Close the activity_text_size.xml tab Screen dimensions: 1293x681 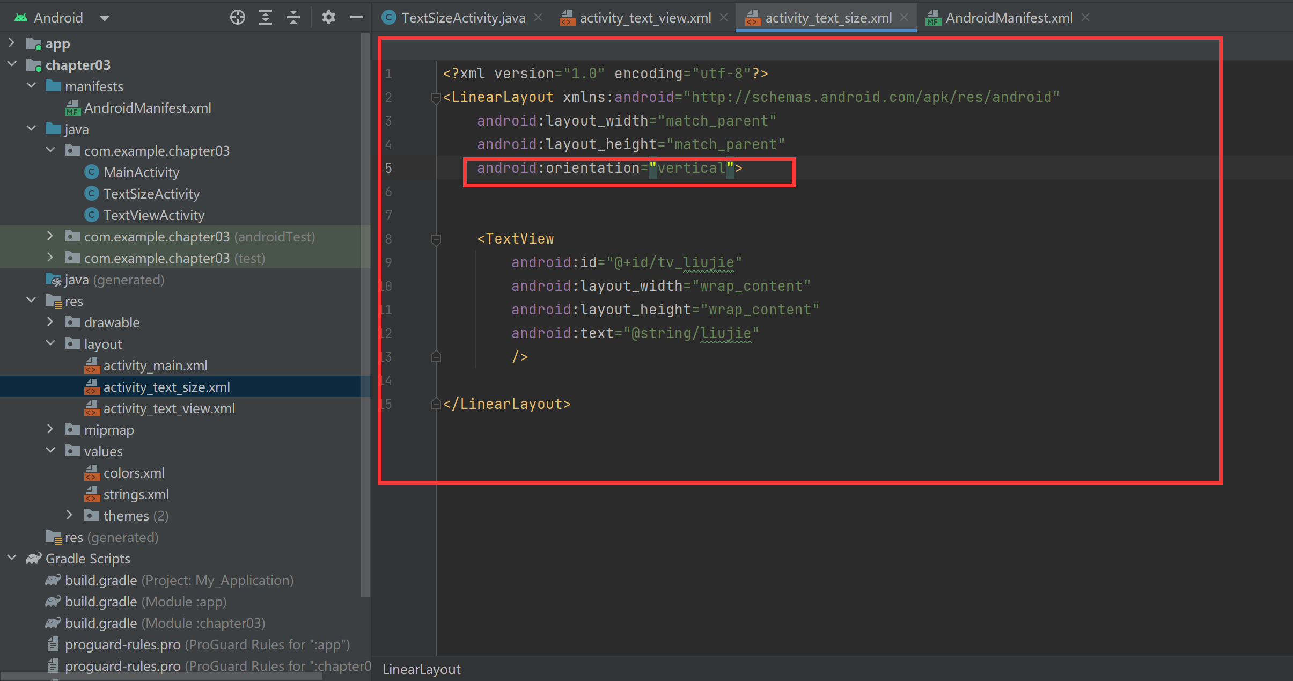pyautogui.click(x=905, y=18)
